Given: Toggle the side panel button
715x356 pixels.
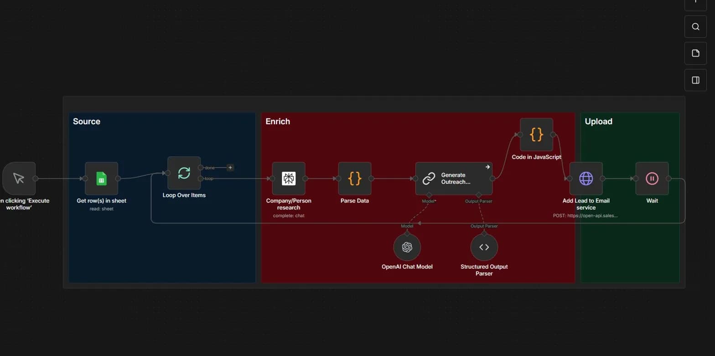Looking at the screenshot, I should coord(695,80).
